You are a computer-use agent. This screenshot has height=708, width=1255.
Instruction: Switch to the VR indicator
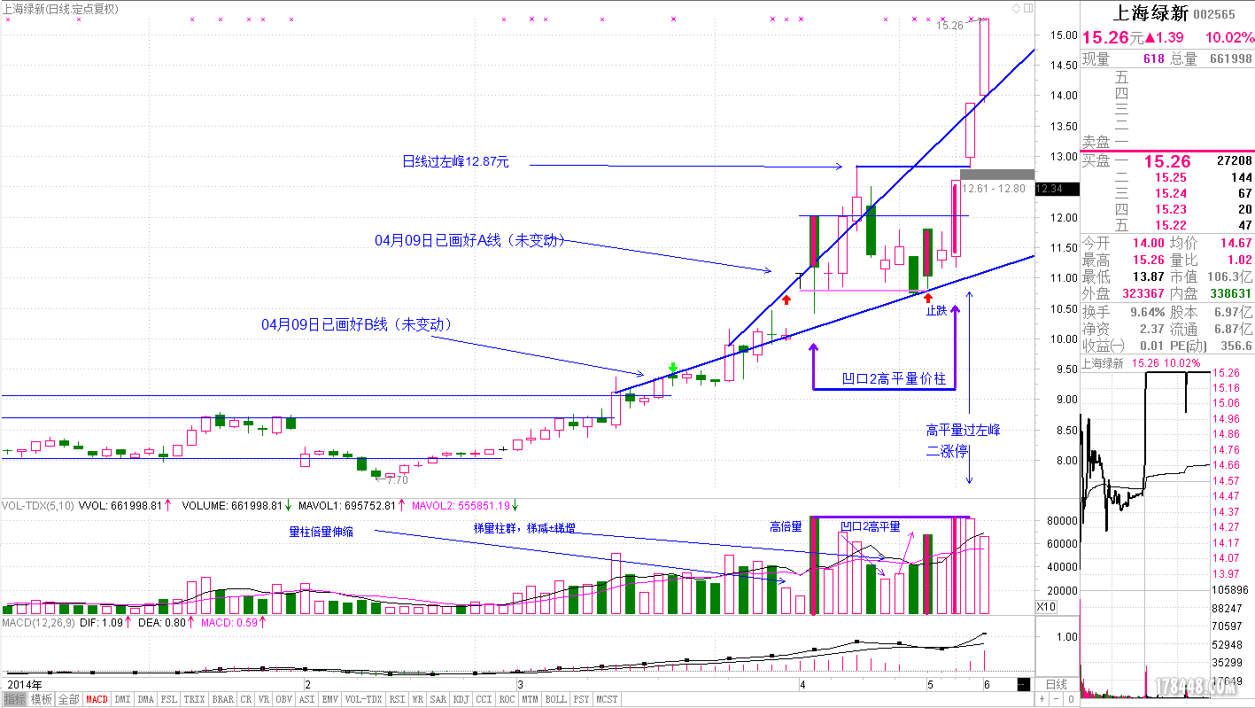(x=263, y=699)
